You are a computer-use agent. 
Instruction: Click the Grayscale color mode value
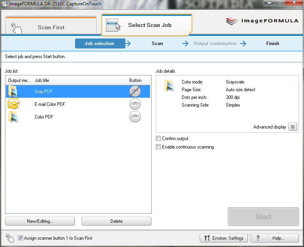(x=235, y=82)
